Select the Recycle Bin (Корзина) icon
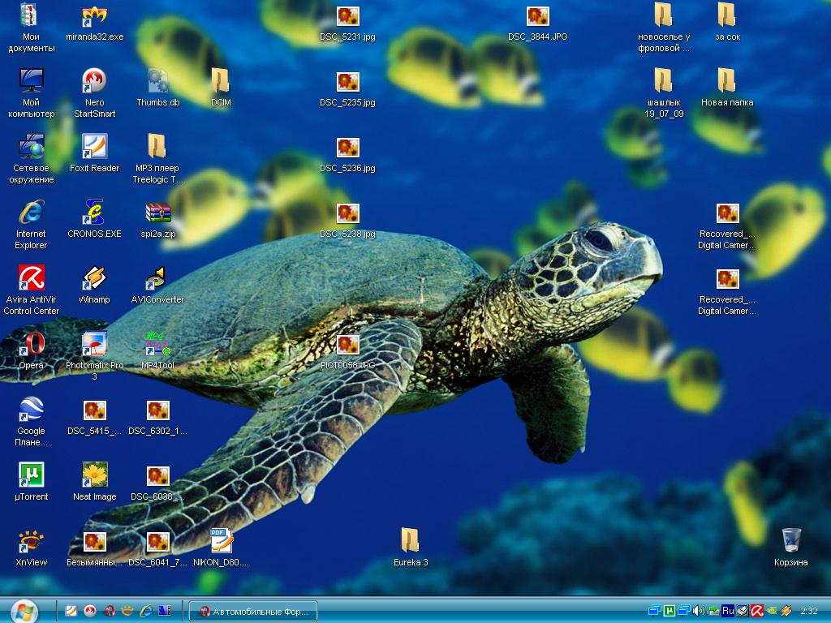The height and width of the screenshot is (623, 831). 790,542
